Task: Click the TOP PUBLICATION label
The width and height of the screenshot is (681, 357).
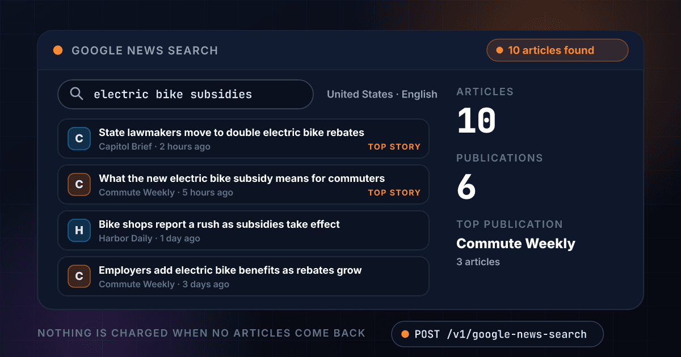Action: (510, 224)
